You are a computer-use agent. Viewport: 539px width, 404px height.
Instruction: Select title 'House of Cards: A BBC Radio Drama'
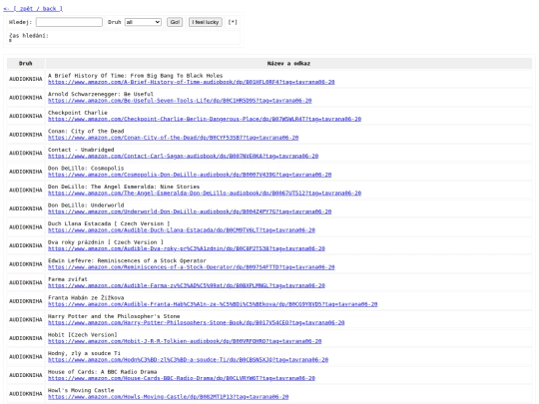(x=103, y=373)
